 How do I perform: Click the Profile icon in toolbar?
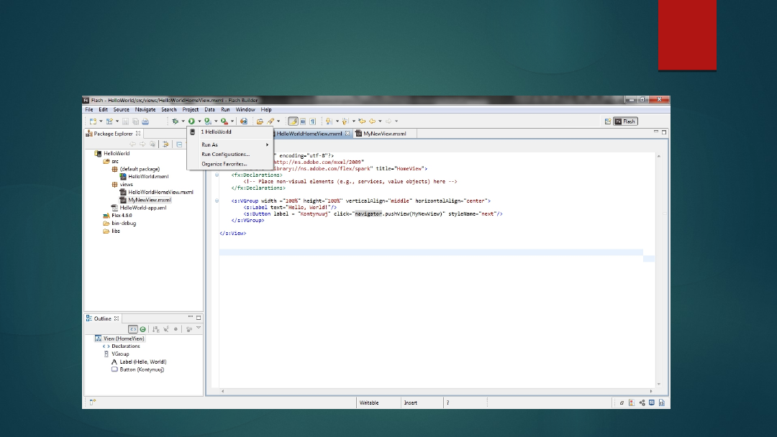pyautogui.click(x=207, y=121)
